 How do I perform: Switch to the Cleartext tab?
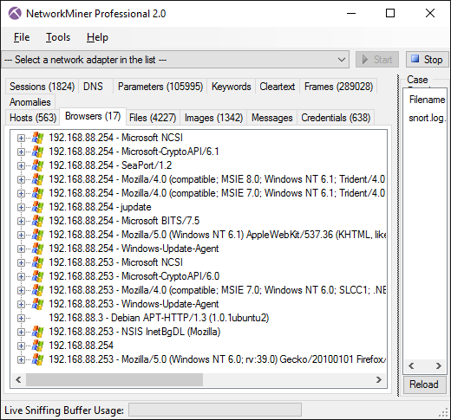278,87
